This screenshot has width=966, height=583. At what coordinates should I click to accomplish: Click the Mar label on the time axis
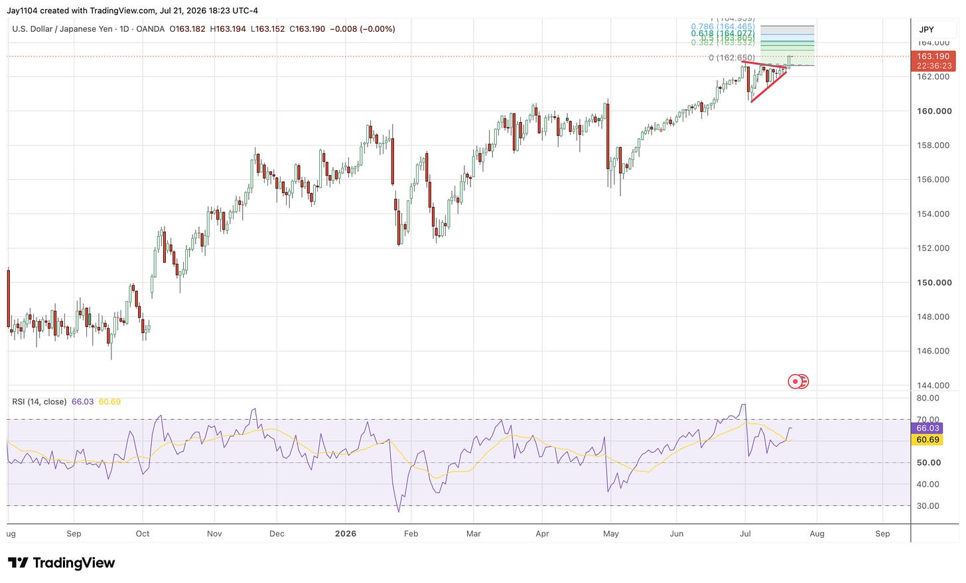point(473,534)
